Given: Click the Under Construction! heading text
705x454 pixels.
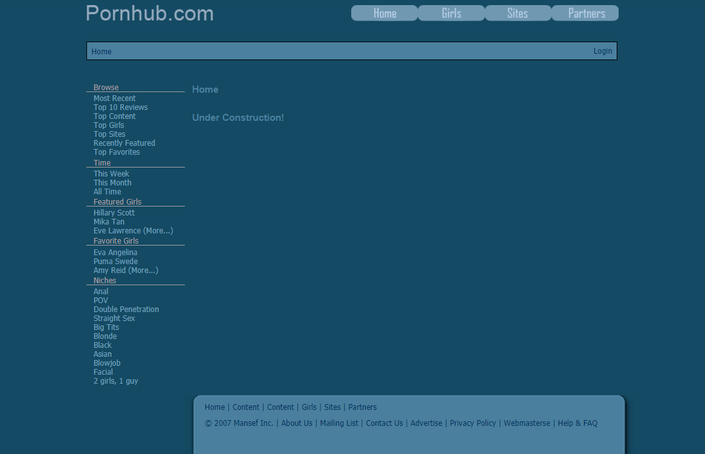Looking at the screenshot, I should pos(238,118).
